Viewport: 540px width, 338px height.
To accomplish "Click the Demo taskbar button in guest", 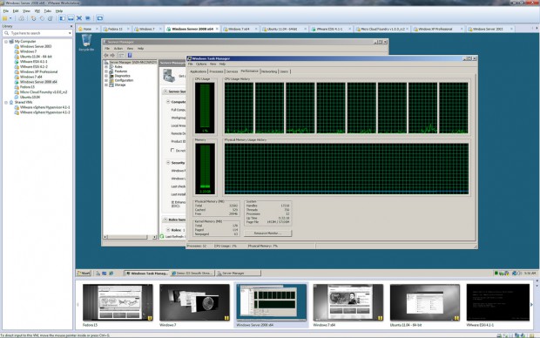I will (192, 274).
